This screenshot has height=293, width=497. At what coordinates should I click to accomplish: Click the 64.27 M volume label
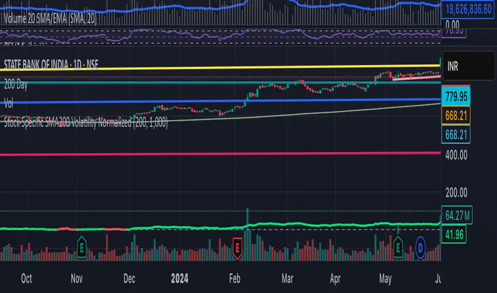457,215
